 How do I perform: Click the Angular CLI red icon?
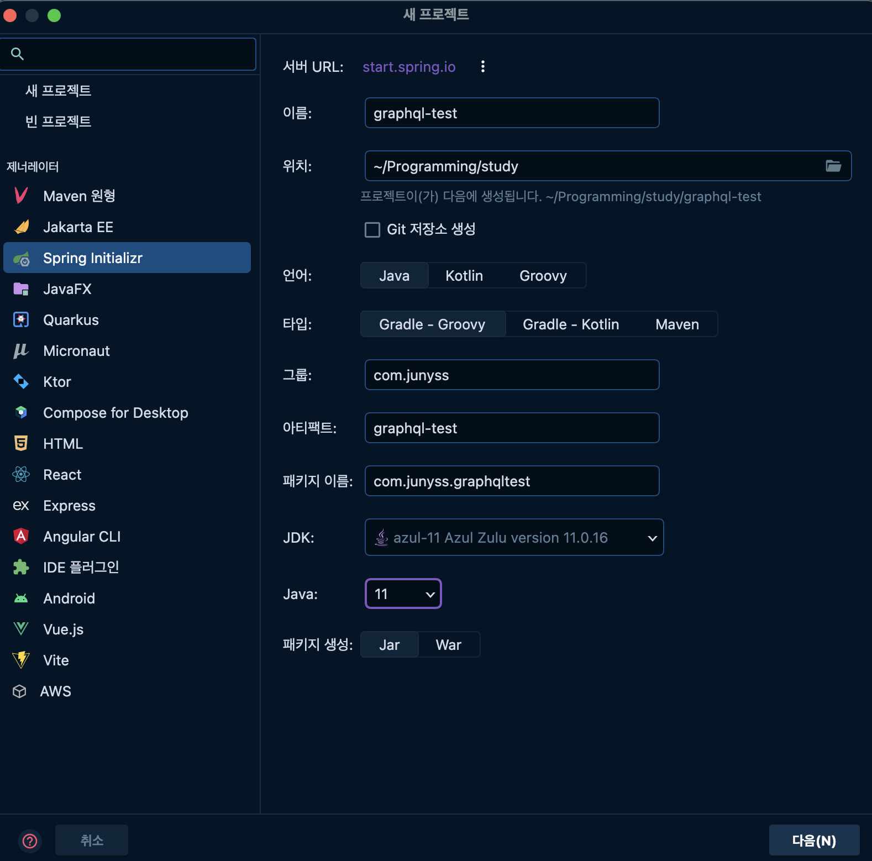click(x=21, y=536)
